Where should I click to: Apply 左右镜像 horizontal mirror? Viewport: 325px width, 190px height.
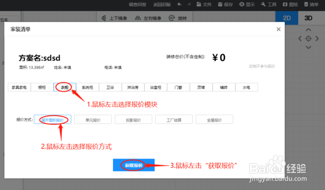148,18
